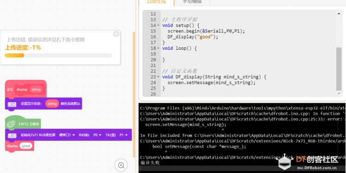Image resolution: width=346 pixels, height=173 pixels.
Task: Click string parameter in definition block
Action: [36, 89]
